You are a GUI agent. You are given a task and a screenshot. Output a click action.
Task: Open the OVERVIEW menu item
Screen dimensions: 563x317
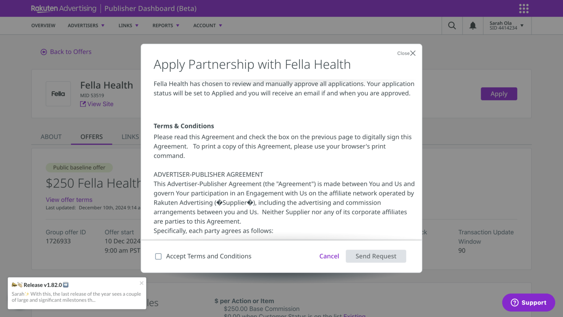[x=43, y=25]
